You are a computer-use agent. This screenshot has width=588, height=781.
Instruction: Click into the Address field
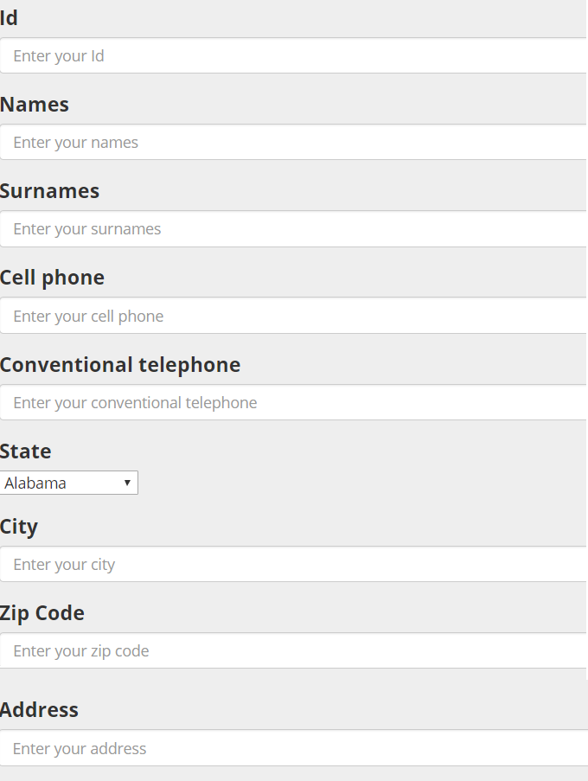click(x=294, y=748)
